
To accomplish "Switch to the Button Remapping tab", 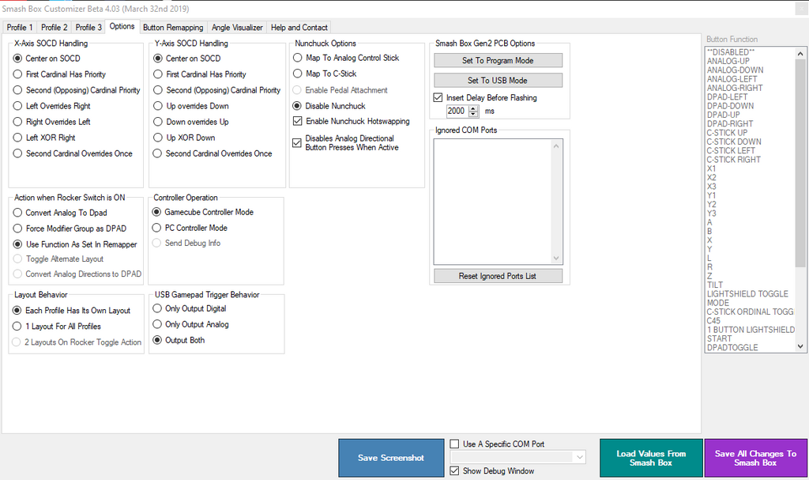I will pyautogui.click(x=172, y=27).
